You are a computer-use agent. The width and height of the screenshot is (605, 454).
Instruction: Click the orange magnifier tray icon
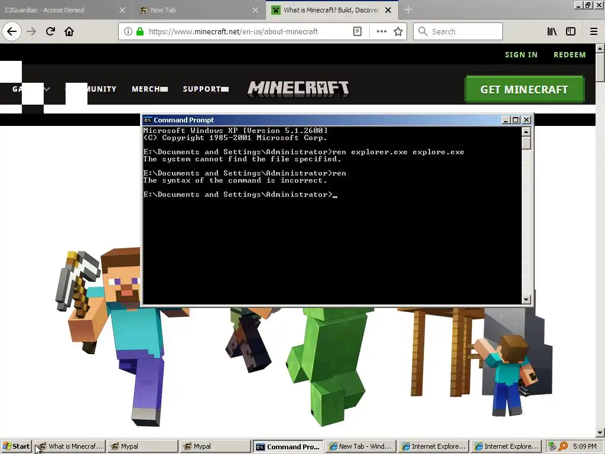[563, 446]
